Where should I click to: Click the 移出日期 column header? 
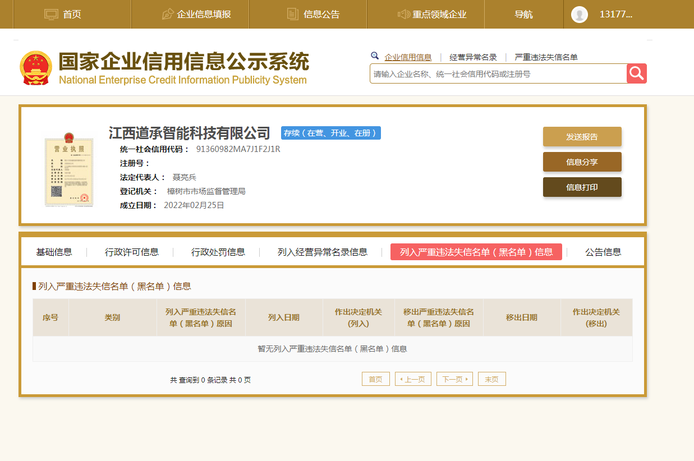click(x=522, y=317)
